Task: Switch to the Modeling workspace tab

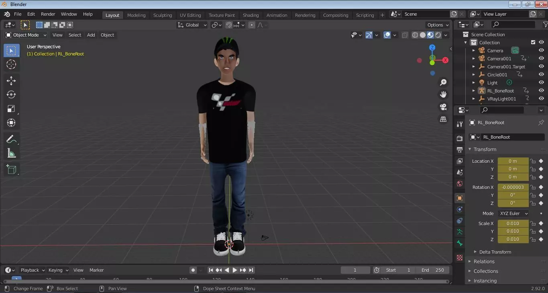Action: pyautogui.click(x=136, y=15)
